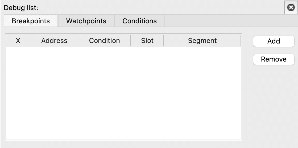The width and height of the screenshot is (298, 148).
Task: Click the X column header
Action: (x=18, y=41)
